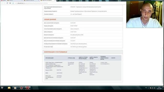Click the site info icon in address bar
The width and height of the screenshot is (164, 92).
click(13, 3)
